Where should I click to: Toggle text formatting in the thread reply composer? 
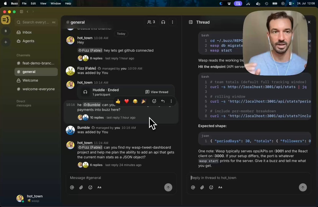(x=220, y=187)
